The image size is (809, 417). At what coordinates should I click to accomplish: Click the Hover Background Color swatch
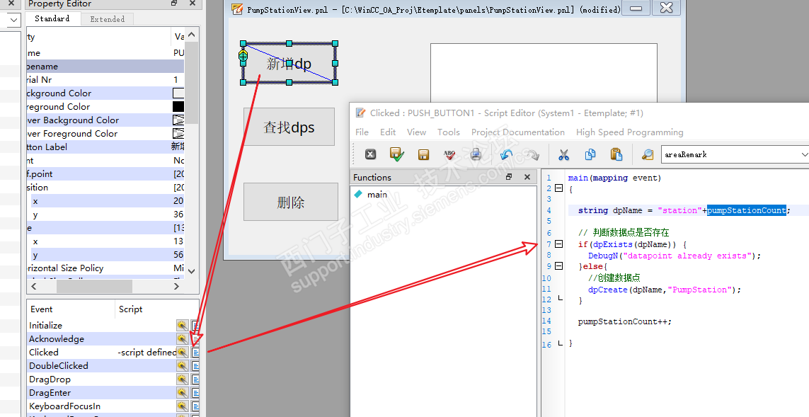(178, 120)
